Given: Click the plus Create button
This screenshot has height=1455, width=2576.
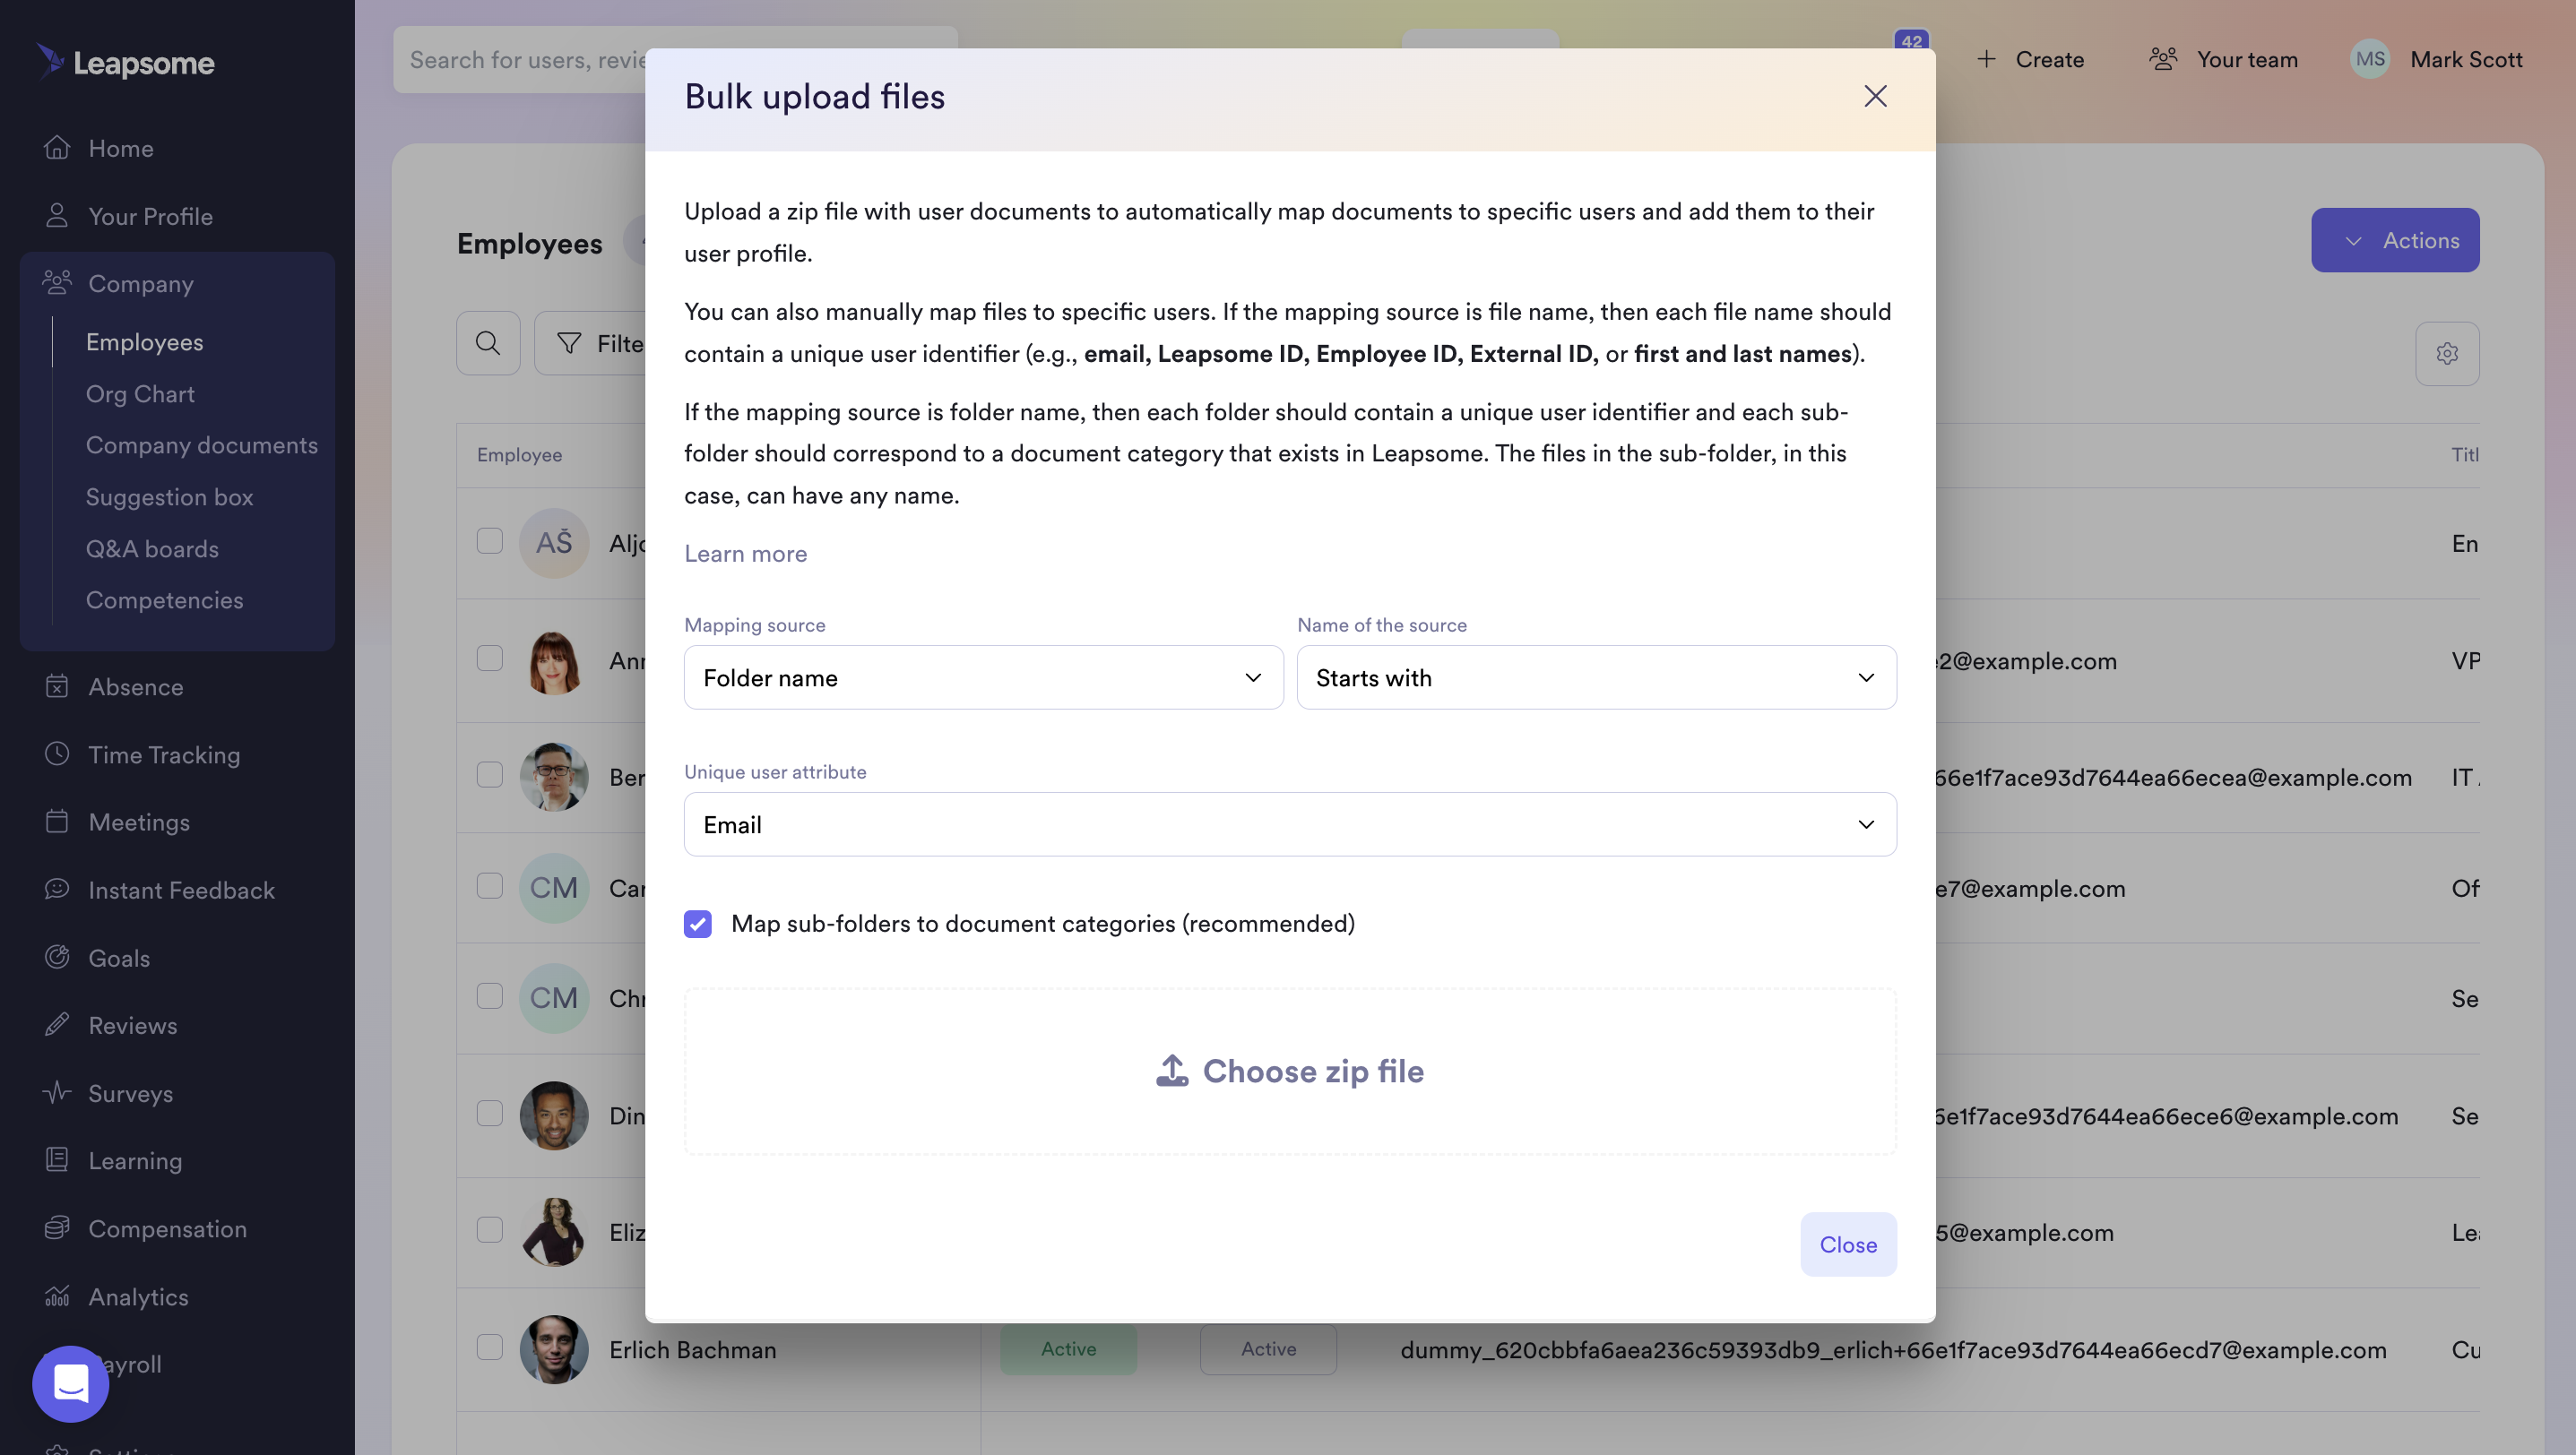Looking at the screenshot, I should (x=2030, y=60).
